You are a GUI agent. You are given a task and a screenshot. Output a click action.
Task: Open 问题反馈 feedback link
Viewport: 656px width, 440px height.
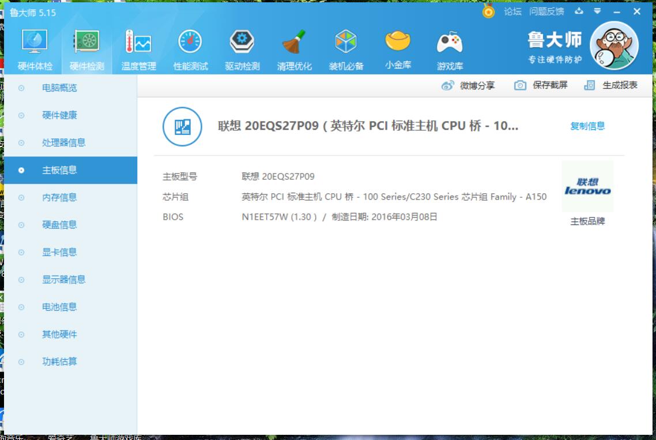546,12
